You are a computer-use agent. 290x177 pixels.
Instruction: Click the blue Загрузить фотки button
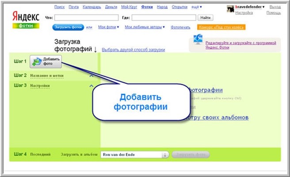click(68, 27)
